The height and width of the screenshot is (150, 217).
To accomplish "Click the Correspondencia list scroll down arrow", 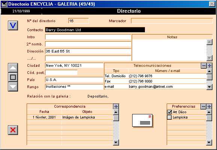I will pos(116,142).
